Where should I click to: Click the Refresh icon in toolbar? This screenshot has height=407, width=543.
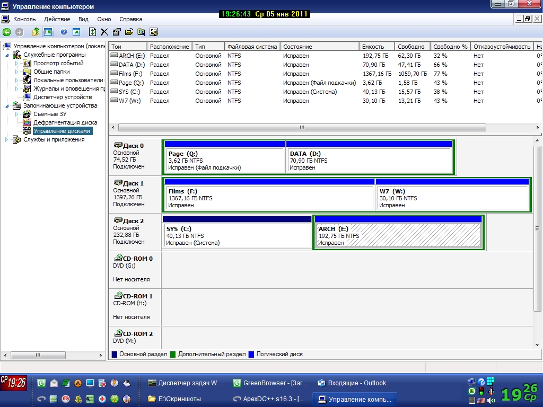coord(93,32)
